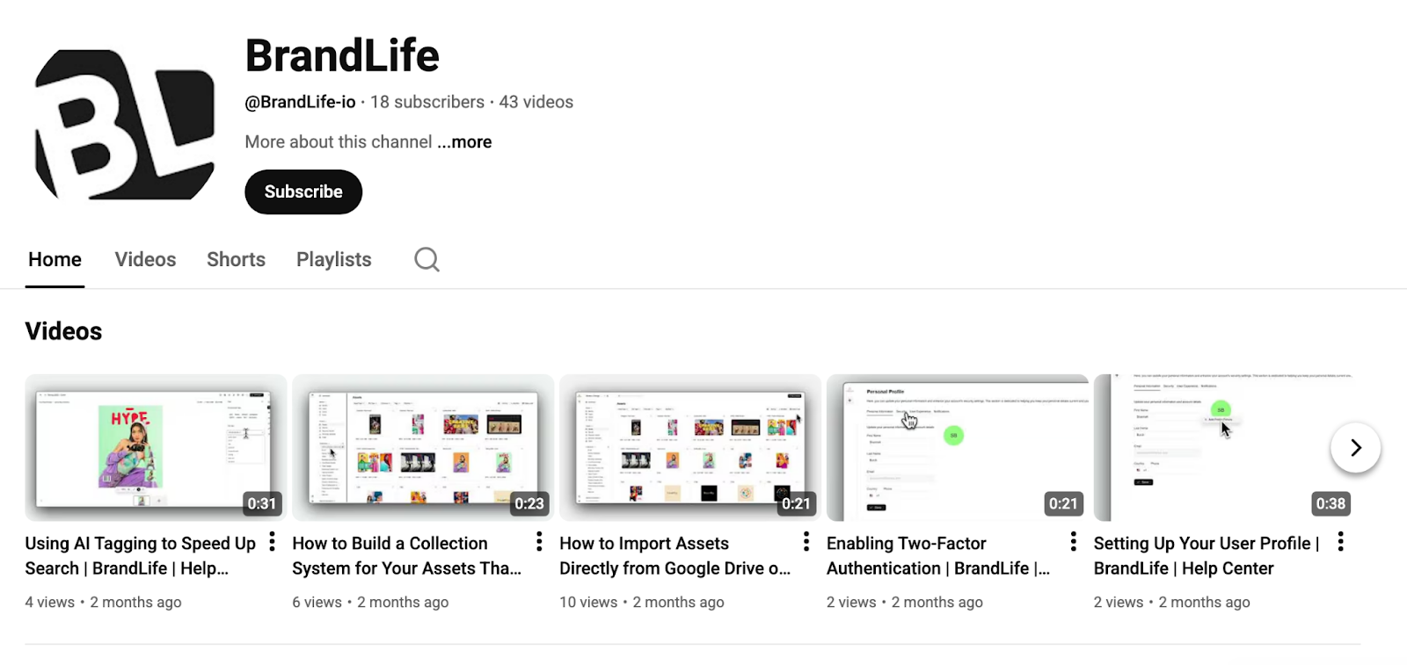The height and width of the screenshot is (665, 1407).
Task: Open options menu for Import Assets video
Action: [806, 542]
